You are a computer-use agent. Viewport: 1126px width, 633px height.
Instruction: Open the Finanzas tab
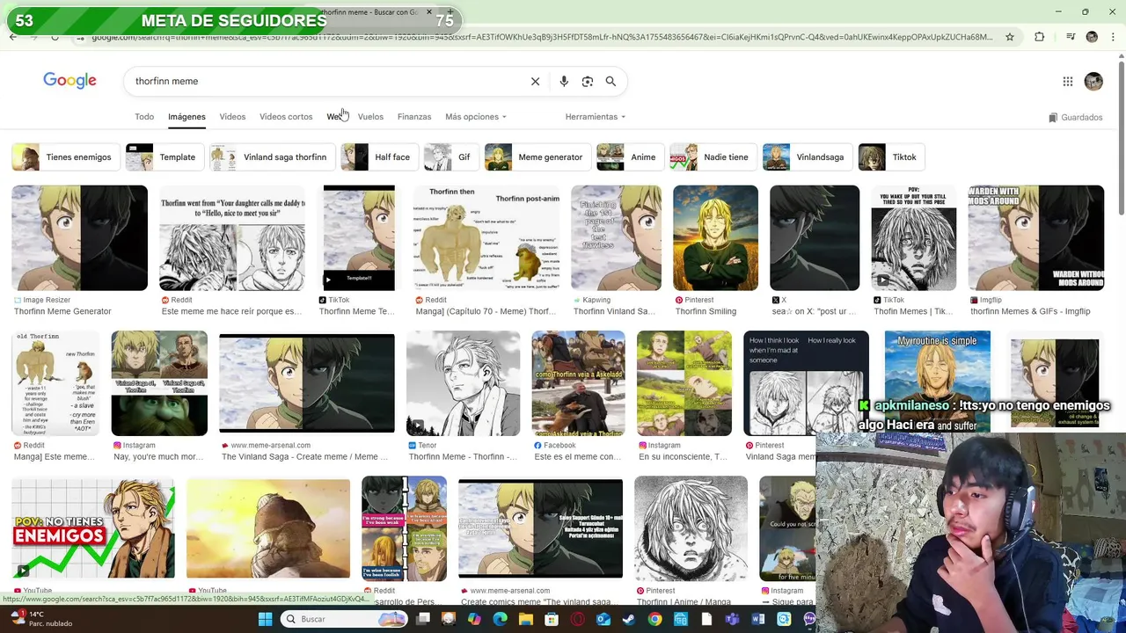pos(414,117)
